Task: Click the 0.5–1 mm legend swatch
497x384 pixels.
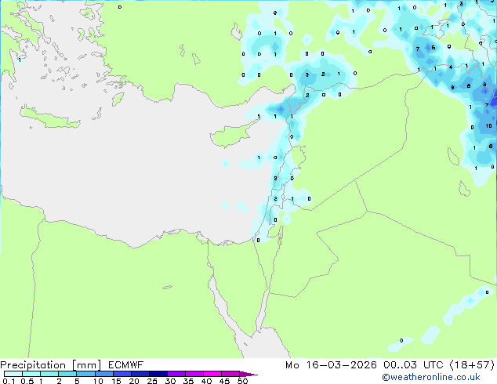Action: click(x=31, y=374)
